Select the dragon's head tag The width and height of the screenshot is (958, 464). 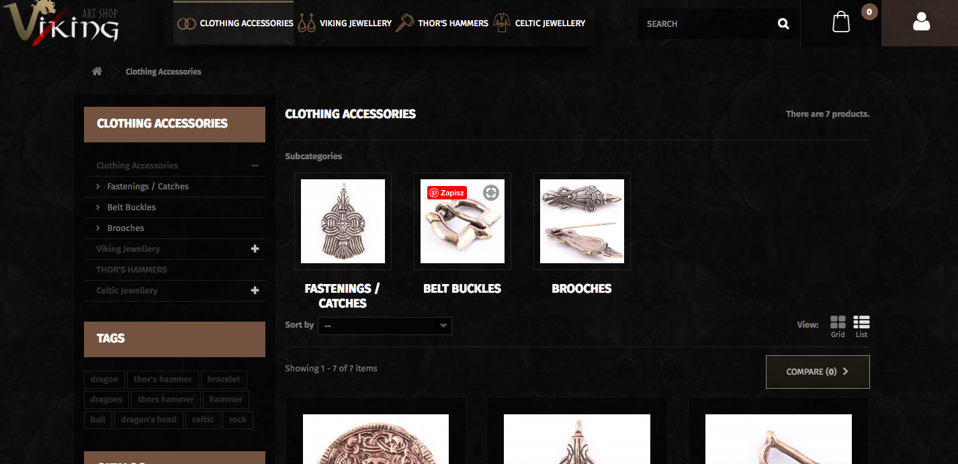click(x=148, y=420)
